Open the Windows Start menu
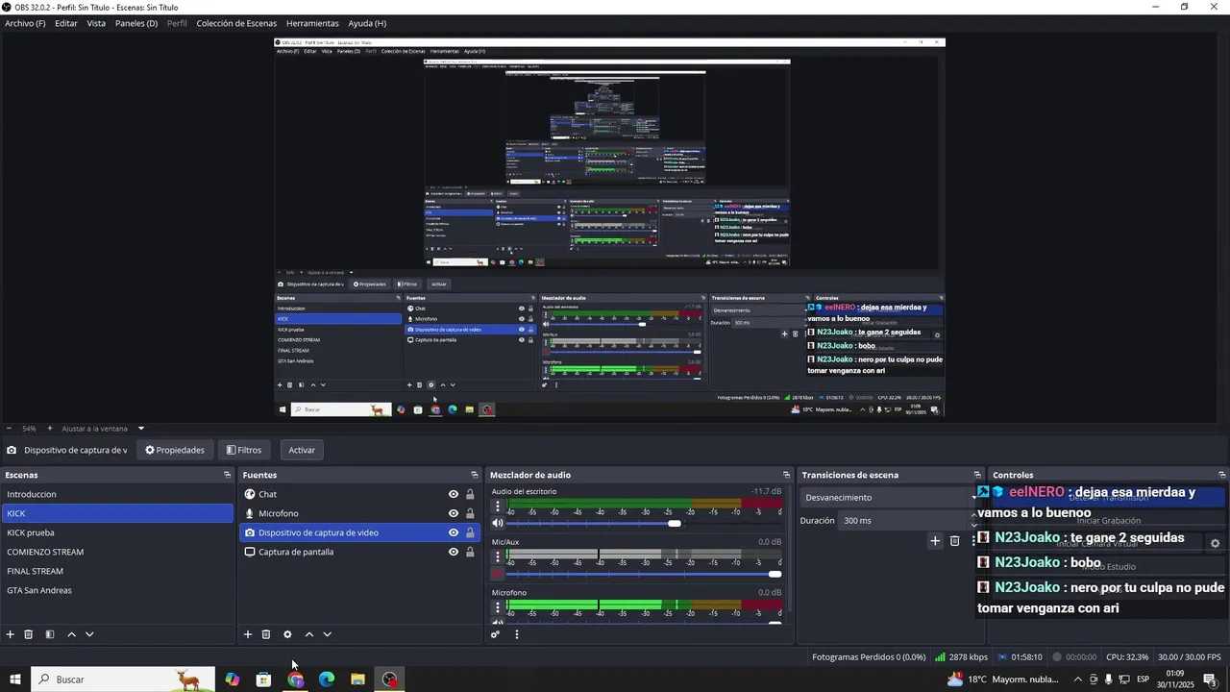The image size is (1230, 692). [x=15, y=680]
